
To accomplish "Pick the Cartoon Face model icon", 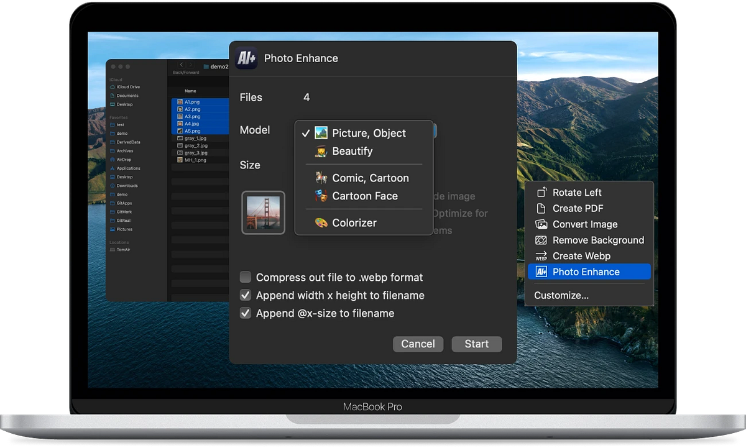I will coord(321,196).
